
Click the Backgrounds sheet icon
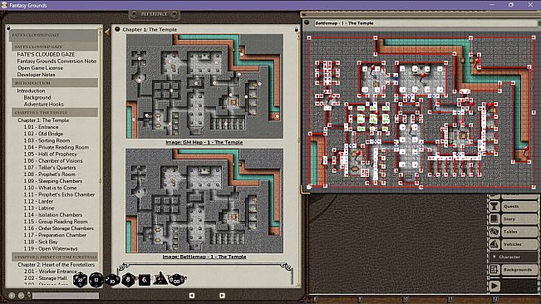point(494,270)
